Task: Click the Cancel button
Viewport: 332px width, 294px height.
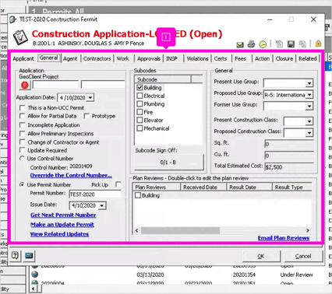Action: 303,256
